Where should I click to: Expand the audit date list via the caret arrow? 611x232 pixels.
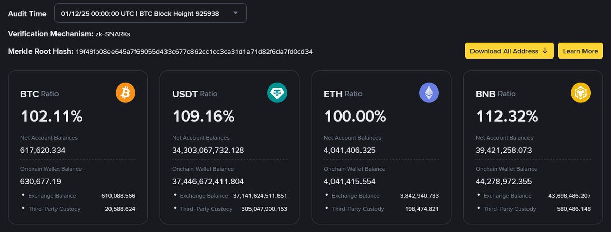click(235, 13)
